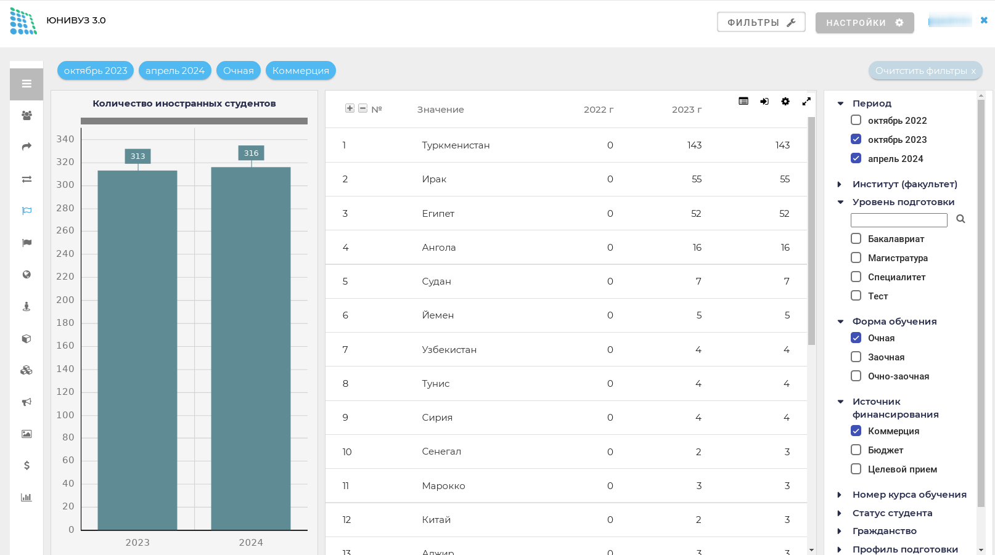Uncheck the апрель 2024 checkbox

pos(856,158)
